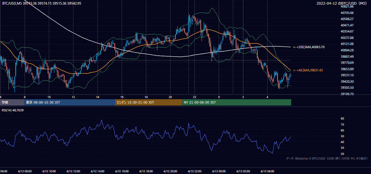
Task: Select price axis label 39653.89
Action: point(347,69)
